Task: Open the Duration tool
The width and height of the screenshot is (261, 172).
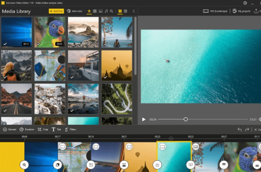Action: [x=27, y=129]
